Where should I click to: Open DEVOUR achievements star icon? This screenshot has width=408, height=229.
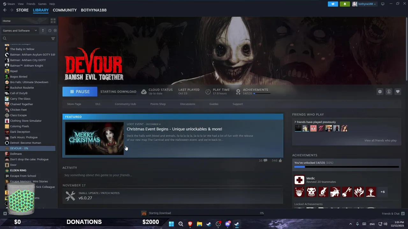point(238,92)
